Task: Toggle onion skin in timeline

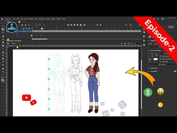Action: click(84, 25)
